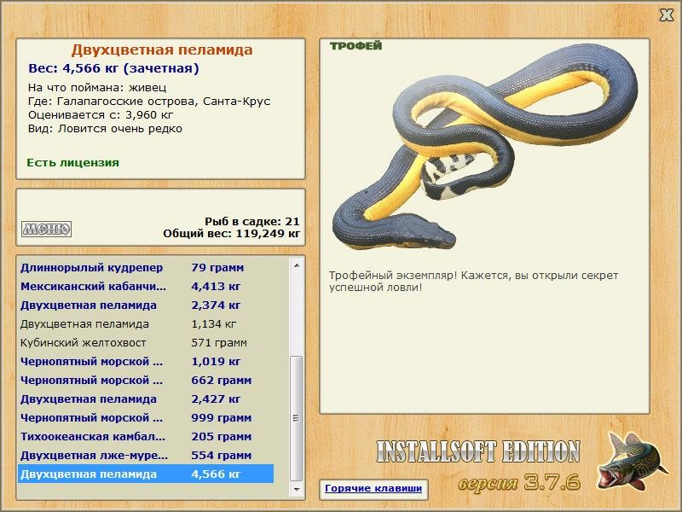Select Чернопятный морской 662 грамм entry
Image resolution: width=682 pixels, height=512 pixels.
click(x=146, y=380)
